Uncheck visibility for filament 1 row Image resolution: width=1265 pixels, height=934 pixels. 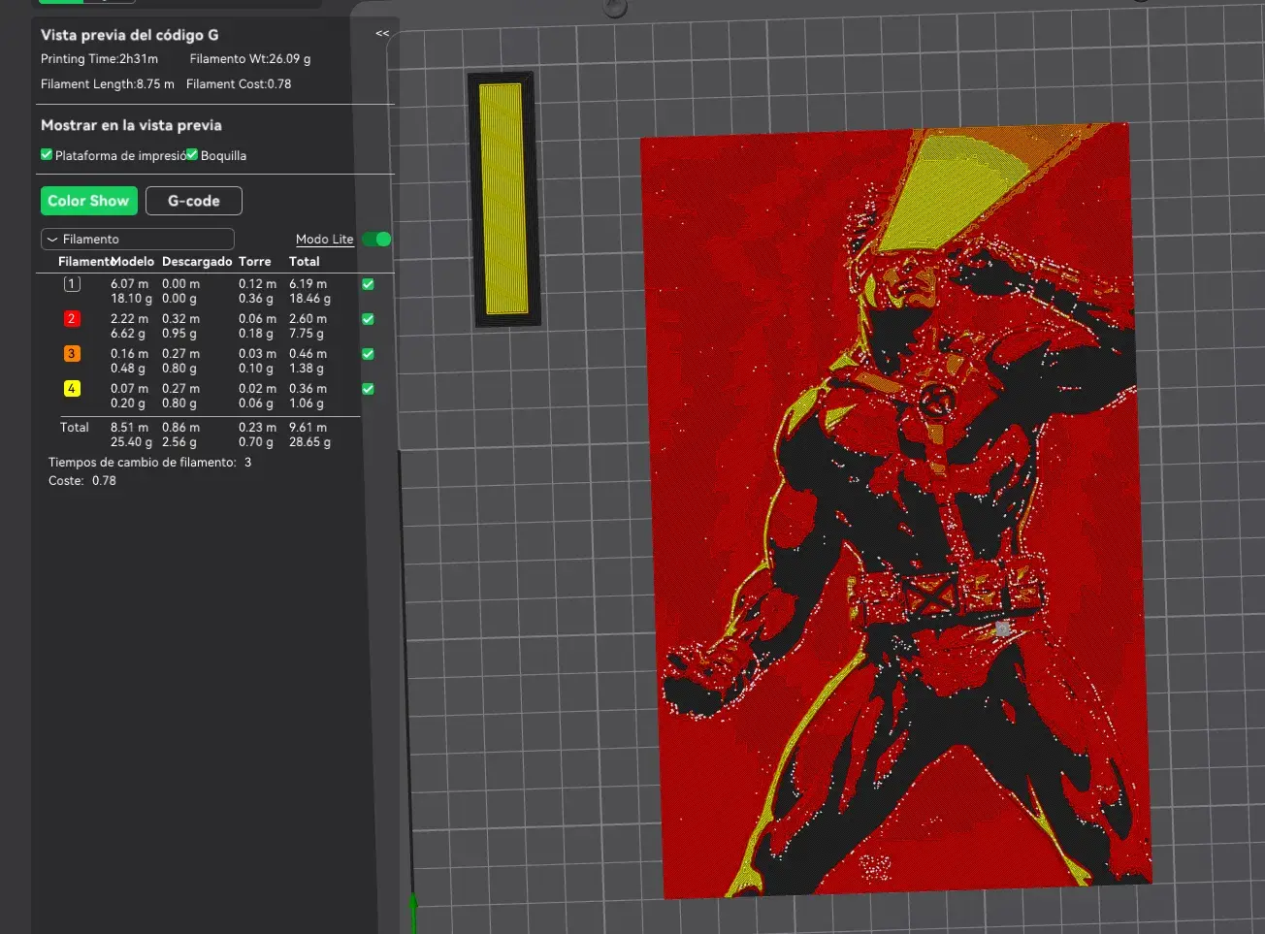click(x=369, y=284)
